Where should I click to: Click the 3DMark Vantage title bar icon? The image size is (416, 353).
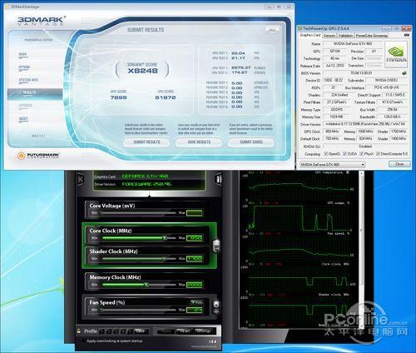[x=7, y=7]
